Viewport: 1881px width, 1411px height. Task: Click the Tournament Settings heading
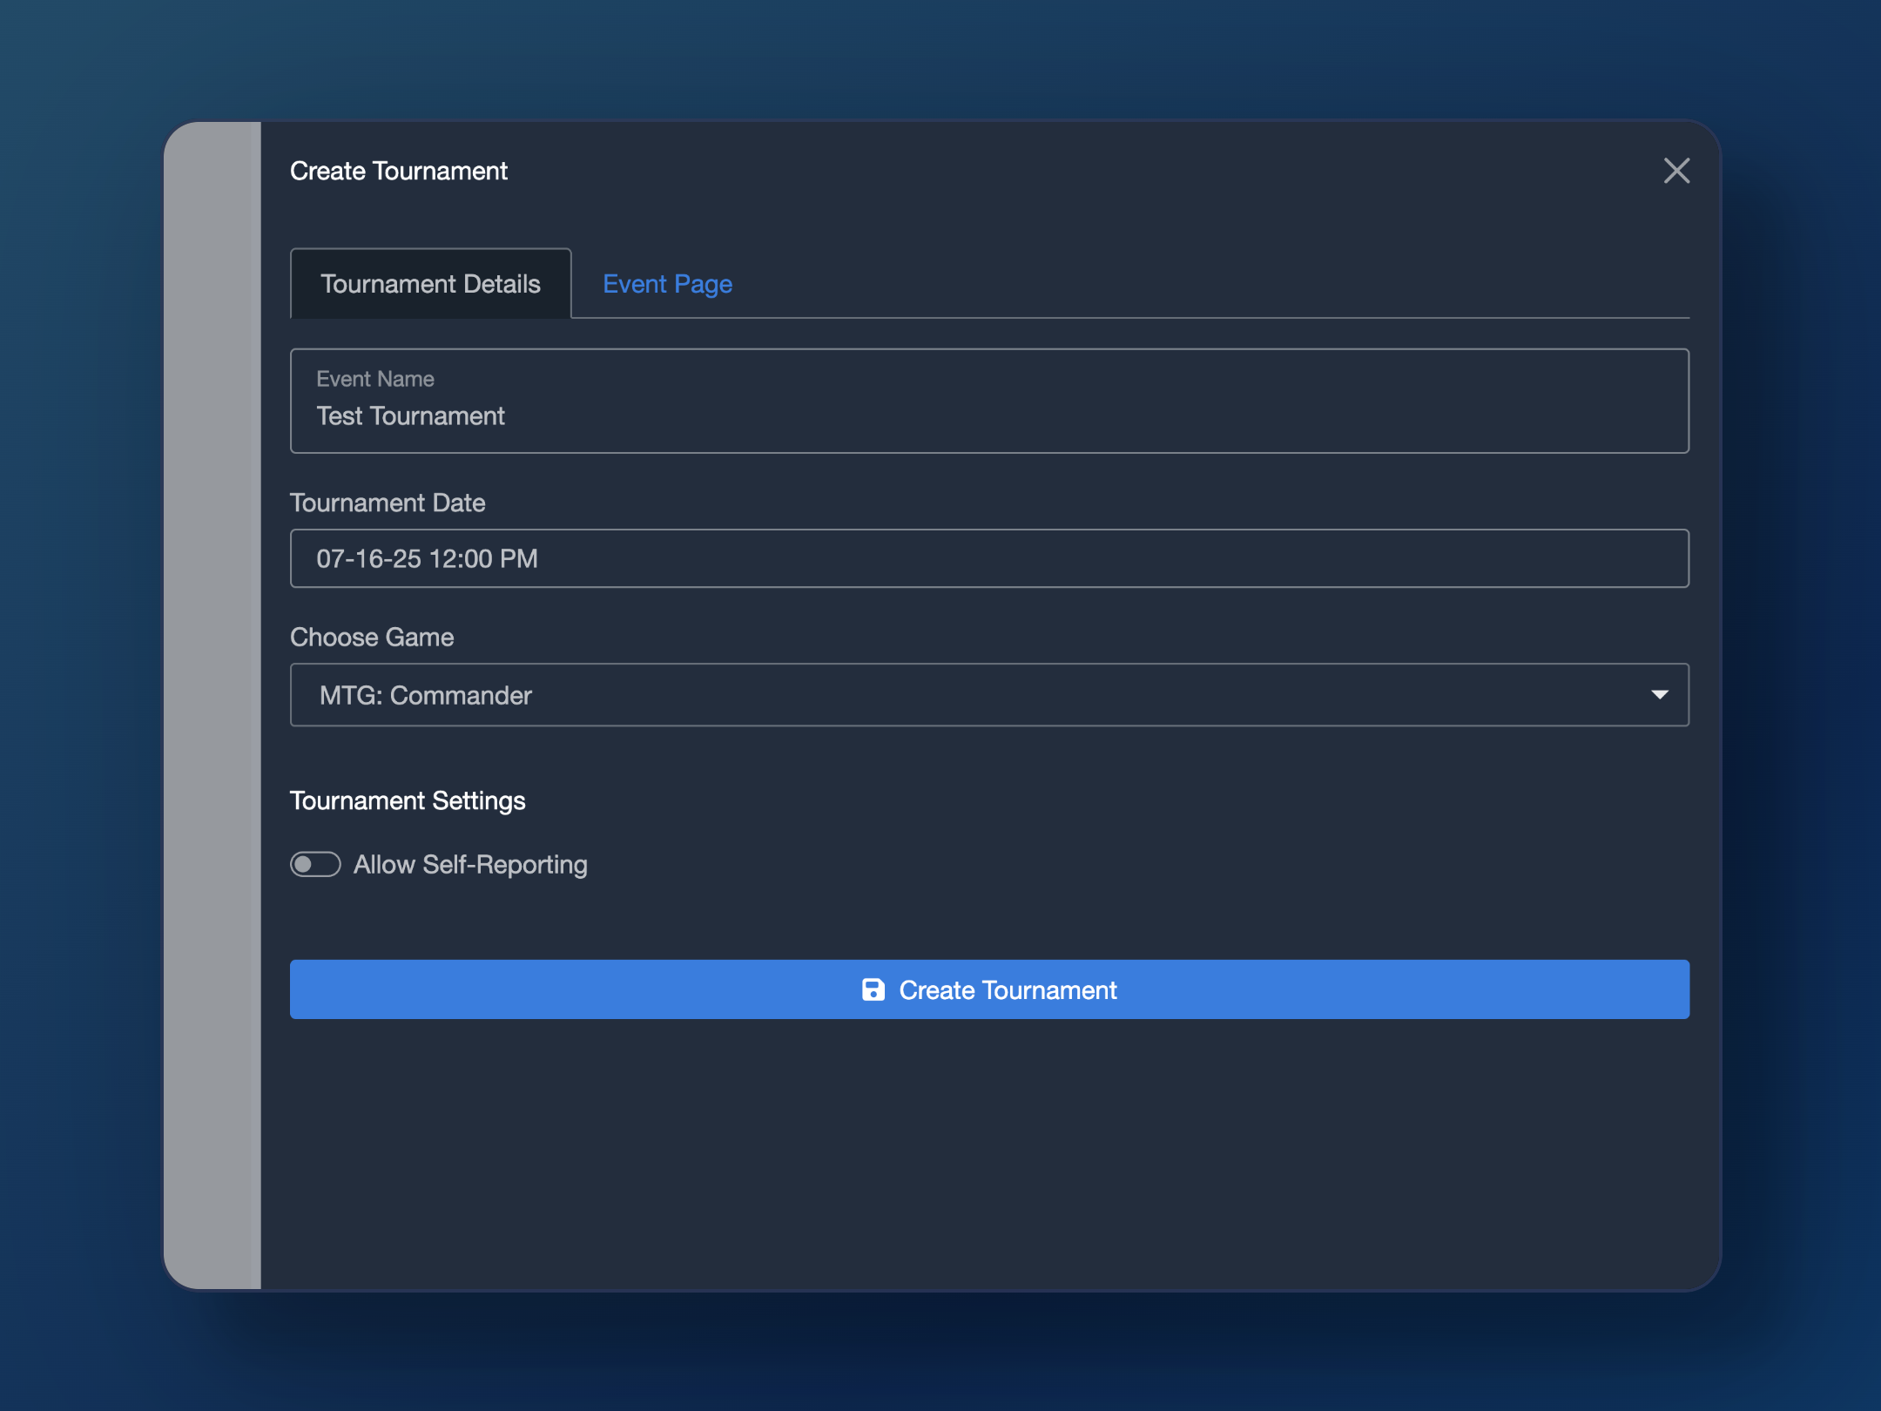click(x=408, y=800)
